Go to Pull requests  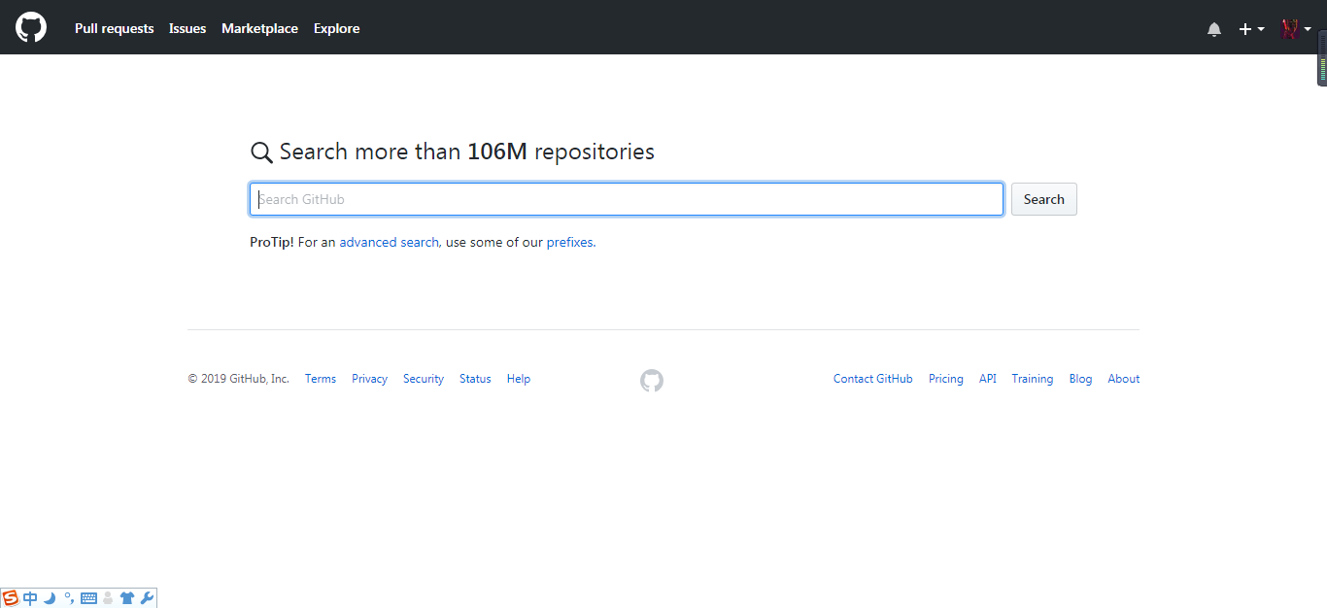click(x=115, y=28)
